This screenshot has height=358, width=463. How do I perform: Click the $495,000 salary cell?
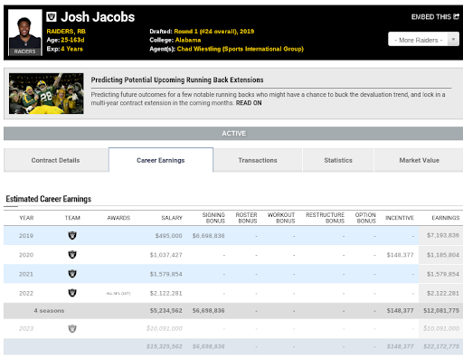169,236
